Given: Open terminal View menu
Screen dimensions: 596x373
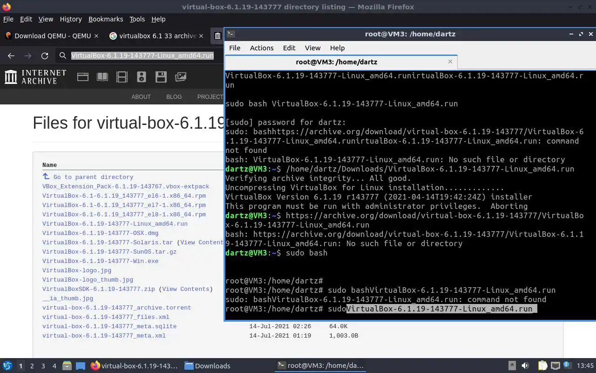Looking at the screenshot, I should (x=312, y=48).
